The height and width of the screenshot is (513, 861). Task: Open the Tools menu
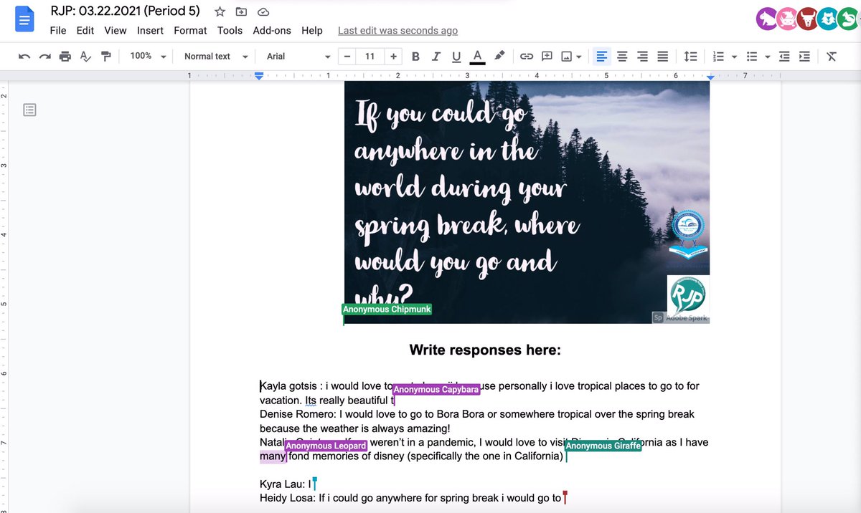230,30
